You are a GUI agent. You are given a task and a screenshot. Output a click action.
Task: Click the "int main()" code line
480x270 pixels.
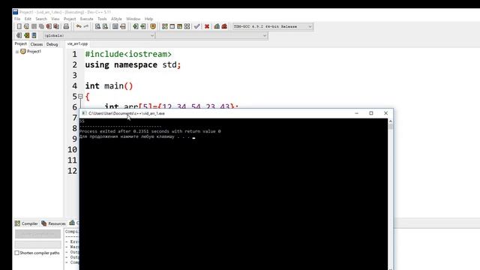(x=109, y=86)
